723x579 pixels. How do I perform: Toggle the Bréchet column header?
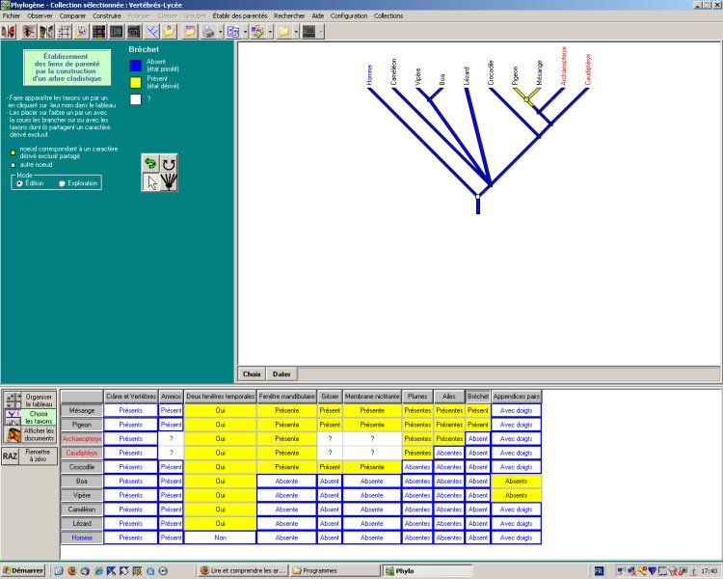pyautogui.click(x=477, y=396)
